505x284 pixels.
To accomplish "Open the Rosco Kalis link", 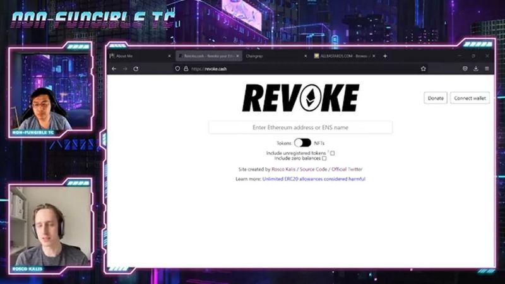I will pyautogui.click(x=283, y=169).
